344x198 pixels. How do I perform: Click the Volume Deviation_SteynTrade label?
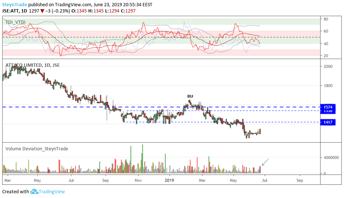37,149
